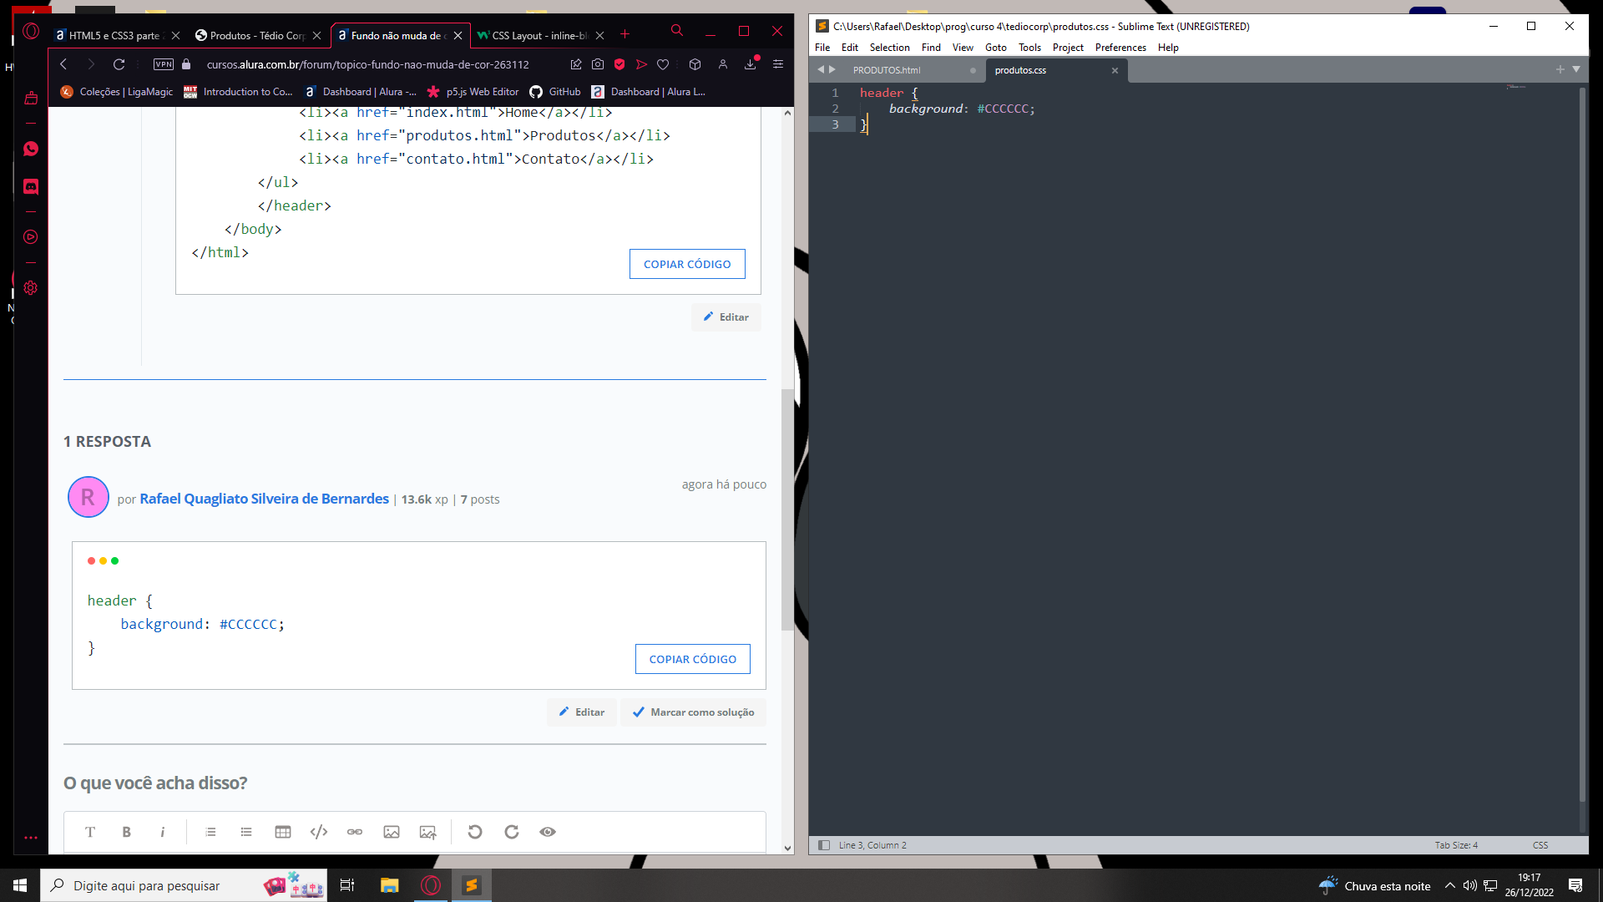Image resolution: width=1603 pixels, height=902 pixels.
Task: Click Copiar Código button in the answer
Action: [692, 657]
